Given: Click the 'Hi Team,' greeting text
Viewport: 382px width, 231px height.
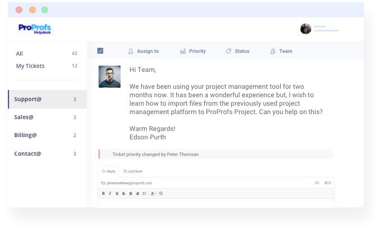Looking at the screenshot, I should pos(143,70).
